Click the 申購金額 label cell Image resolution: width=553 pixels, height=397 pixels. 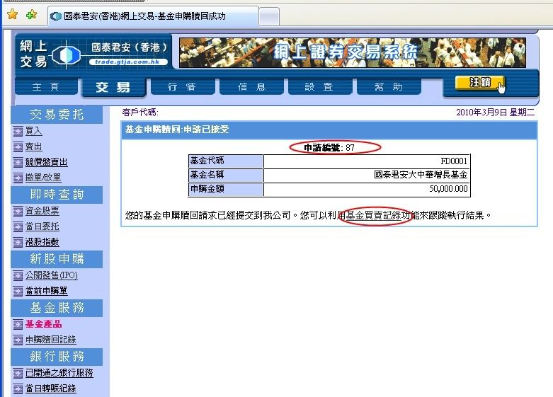[226, 189]
